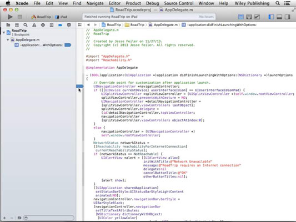Open the Product menu
This screenshot has width=296, height=222.
(x=133, y=3)
